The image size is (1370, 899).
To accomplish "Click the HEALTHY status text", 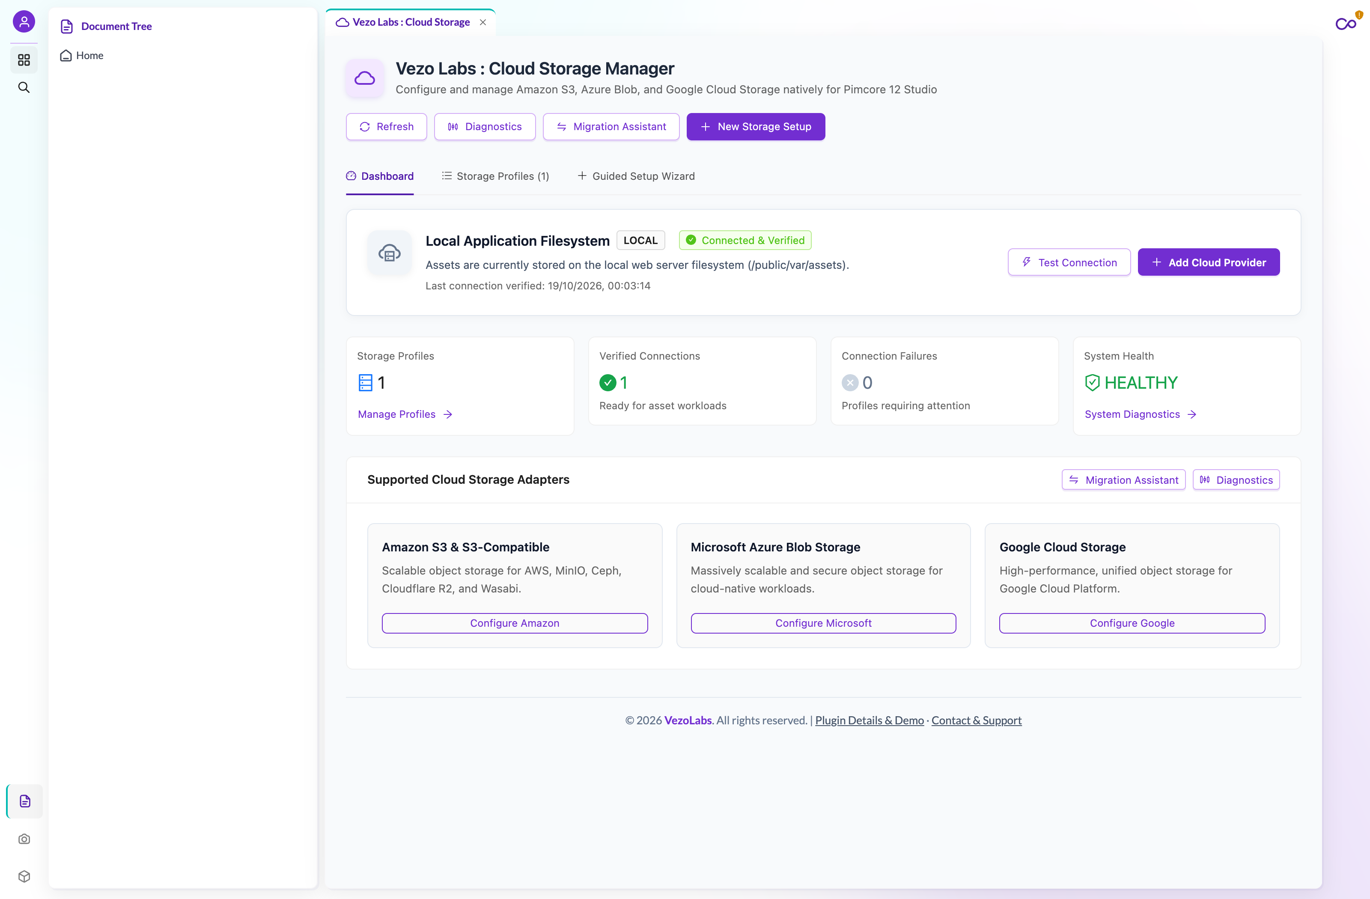I will coord(1141,383).
